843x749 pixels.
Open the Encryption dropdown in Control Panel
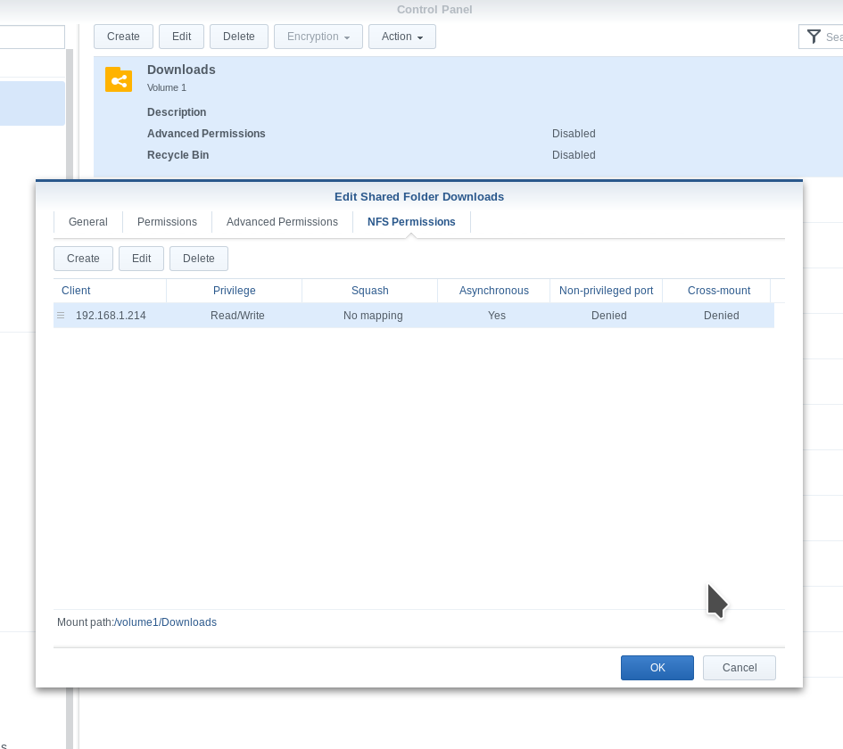pos(318,37)
